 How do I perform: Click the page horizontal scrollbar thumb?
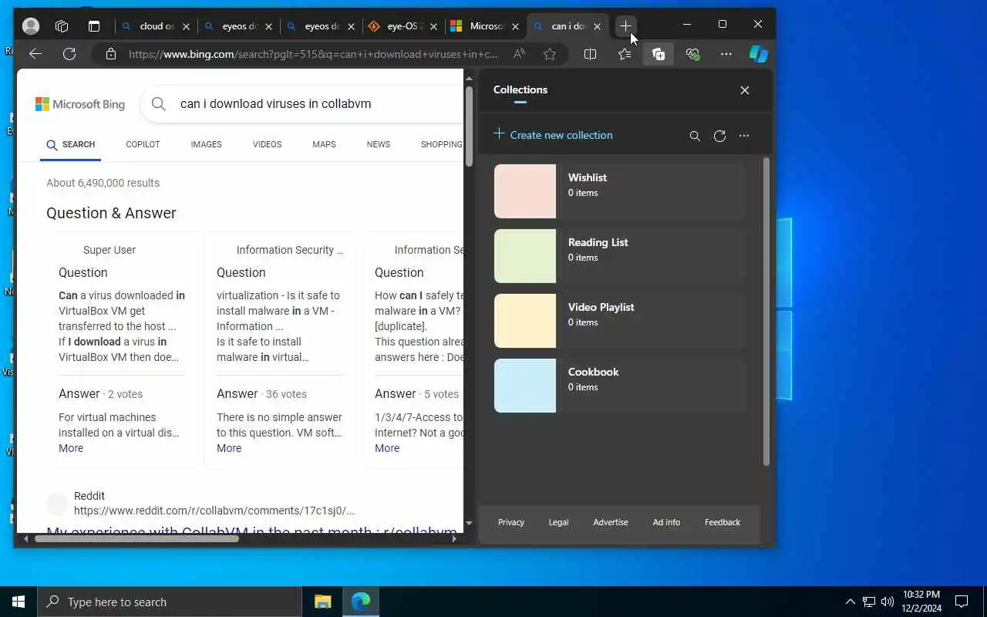click(136, 538)
